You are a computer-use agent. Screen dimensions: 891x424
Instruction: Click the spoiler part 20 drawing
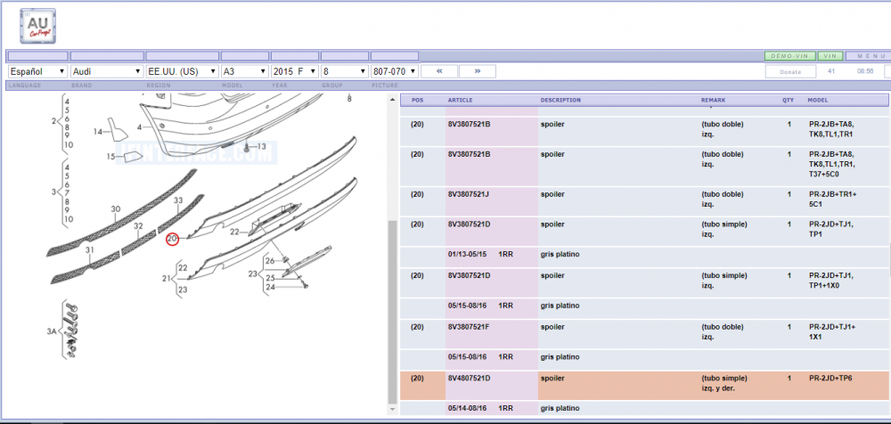click(273, 188)
